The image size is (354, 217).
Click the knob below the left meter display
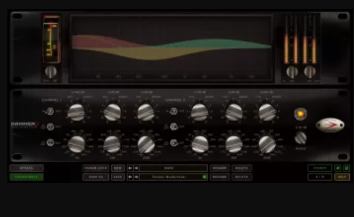click(x=51, y=72)
